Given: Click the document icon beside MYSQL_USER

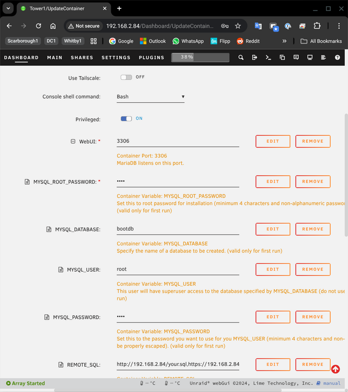Looking at the screenshot, I should point(61,270).
